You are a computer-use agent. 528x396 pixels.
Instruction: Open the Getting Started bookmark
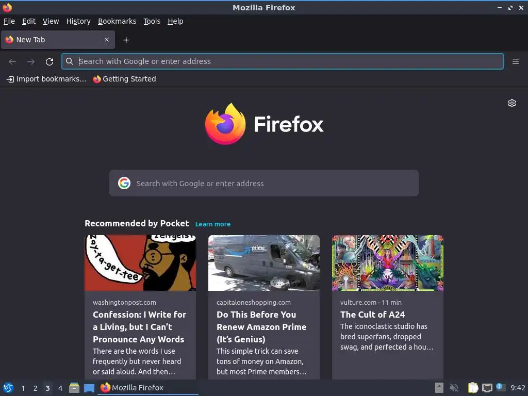pyautogui.click(x=125, y=79)
